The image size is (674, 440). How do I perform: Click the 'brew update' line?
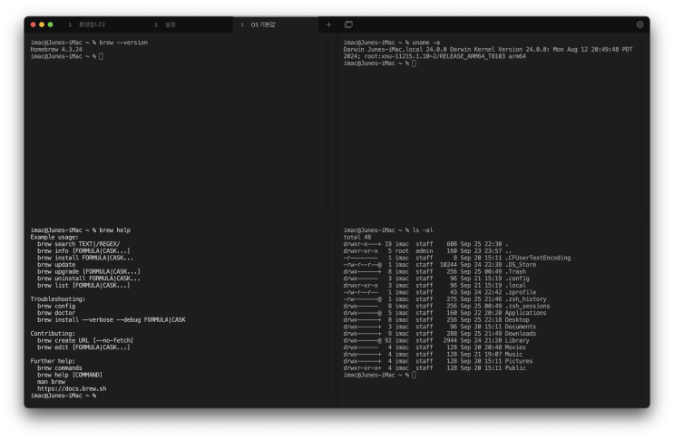(x=56, y=264)
